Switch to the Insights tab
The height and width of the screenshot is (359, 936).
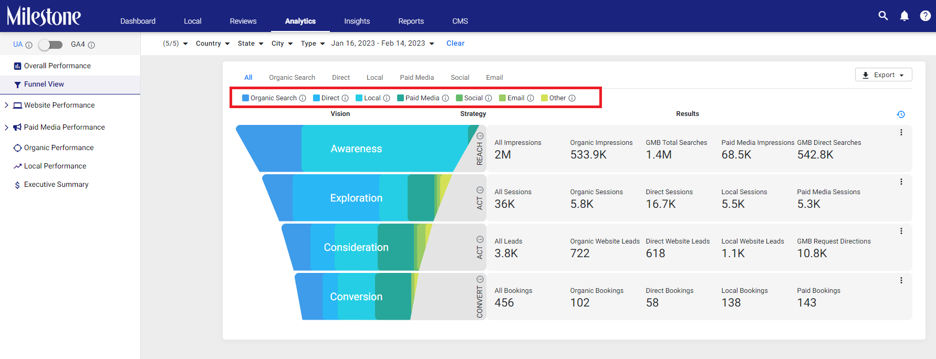click(x=357, y=21)
